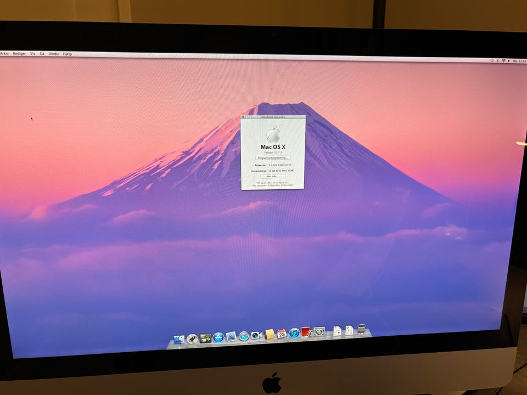This screenshot has width=527, height=395.
Task: Open the second document stack beside Trash
Action: pyautogui.click(x=349, y=330)
